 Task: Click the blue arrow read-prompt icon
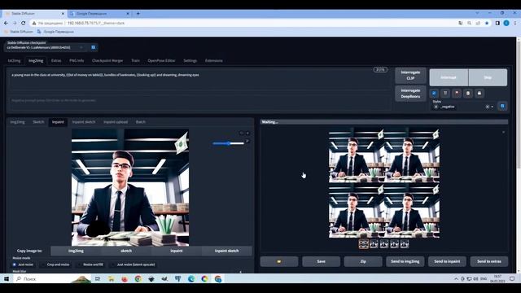point(434,94)
